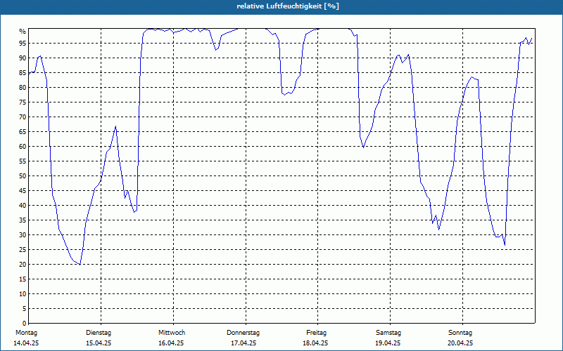Click the y-axis value 70

pyautogui.click(x=23, y=117)
